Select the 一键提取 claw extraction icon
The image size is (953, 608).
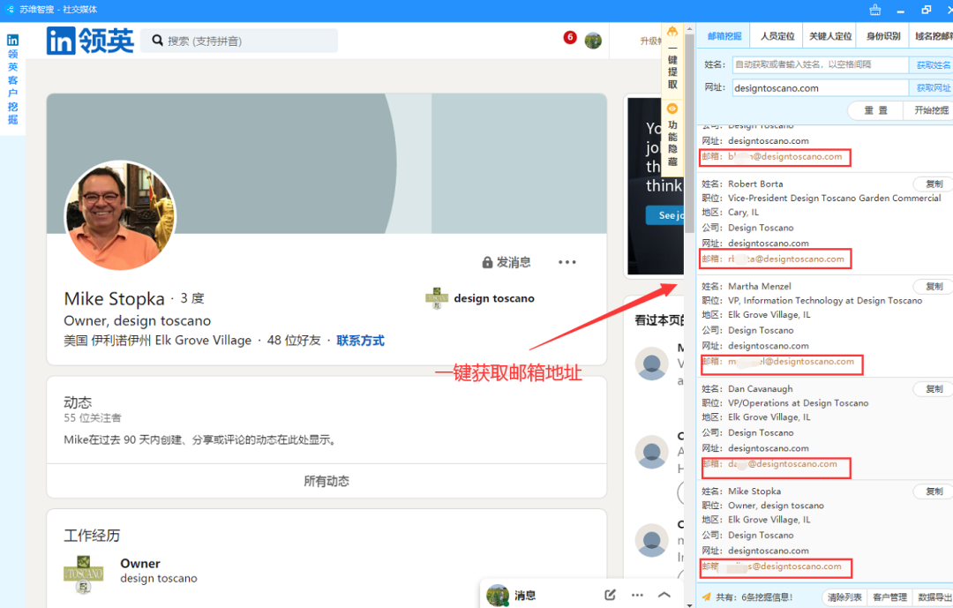coord(672,30)
